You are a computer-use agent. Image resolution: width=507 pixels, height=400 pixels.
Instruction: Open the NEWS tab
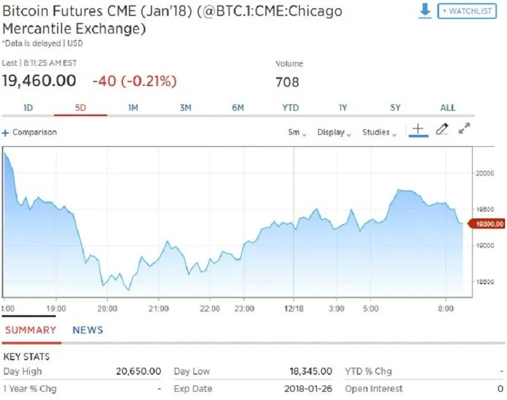(87, 330)
